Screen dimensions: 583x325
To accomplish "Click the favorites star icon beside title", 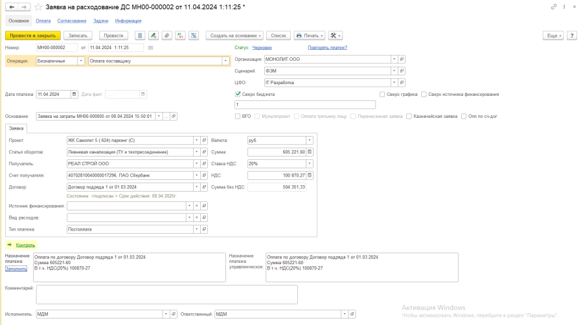I will point(39,6).
